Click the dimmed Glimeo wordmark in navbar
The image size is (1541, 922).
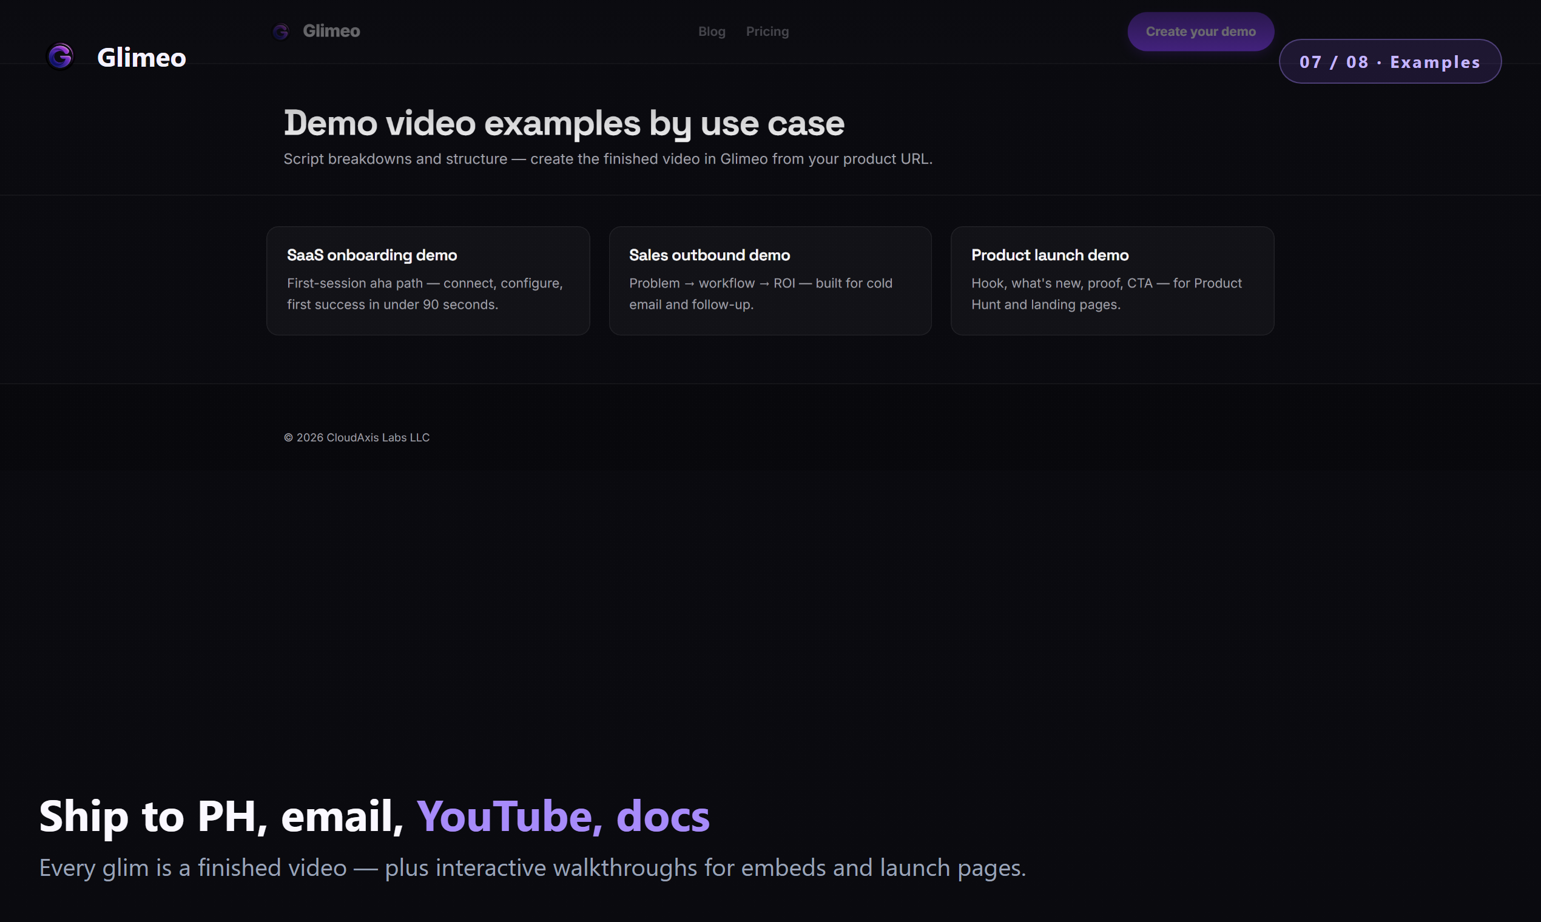pos(331,31)
